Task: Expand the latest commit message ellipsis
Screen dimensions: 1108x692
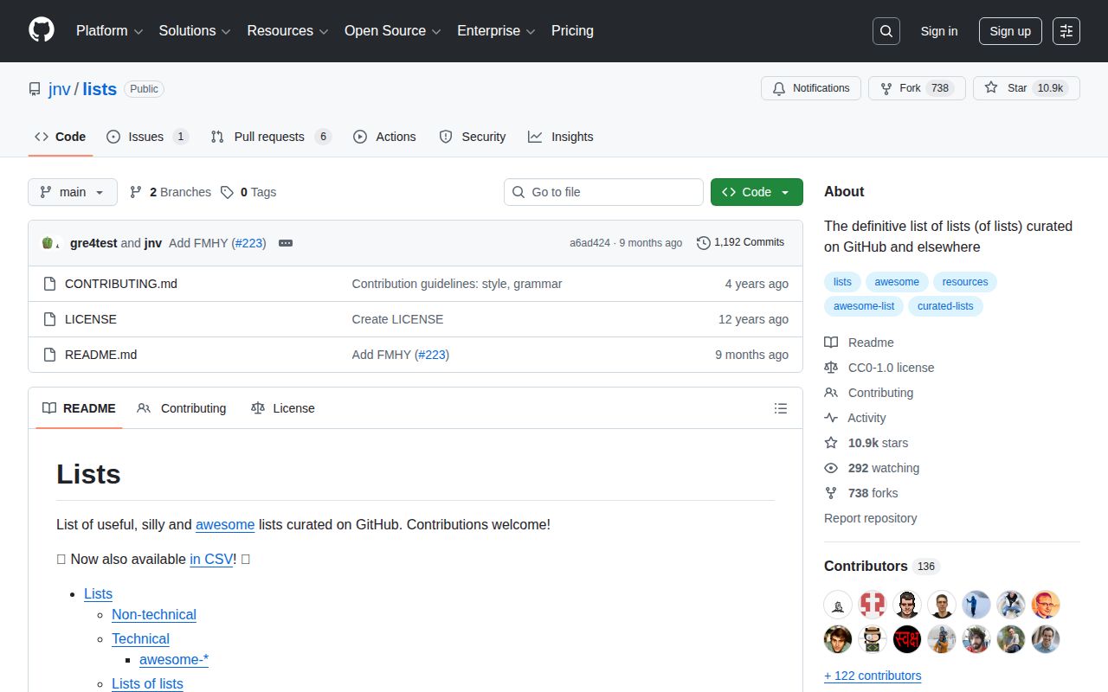Action: (286, 243)
